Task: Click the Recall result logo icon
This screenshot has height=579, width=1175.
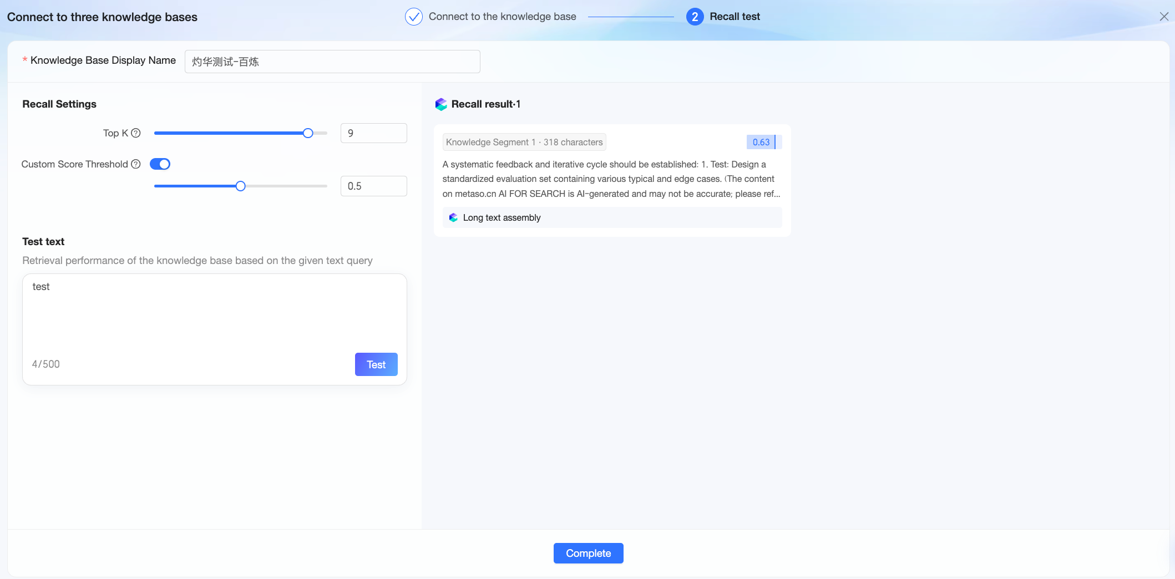Action: (x=441, y=104)
